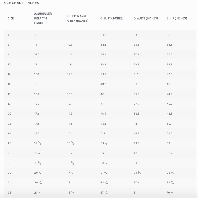Click the D. Waist (Inches) column header
The image size is (198, 198).
(x=146, y=18)
